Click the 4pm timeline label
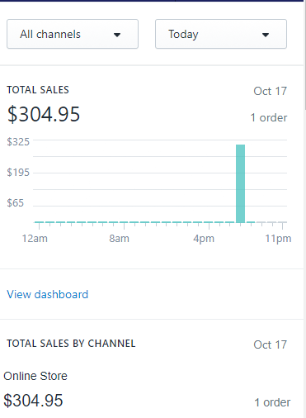Viewport: 306px width, 418px height. 204,239
